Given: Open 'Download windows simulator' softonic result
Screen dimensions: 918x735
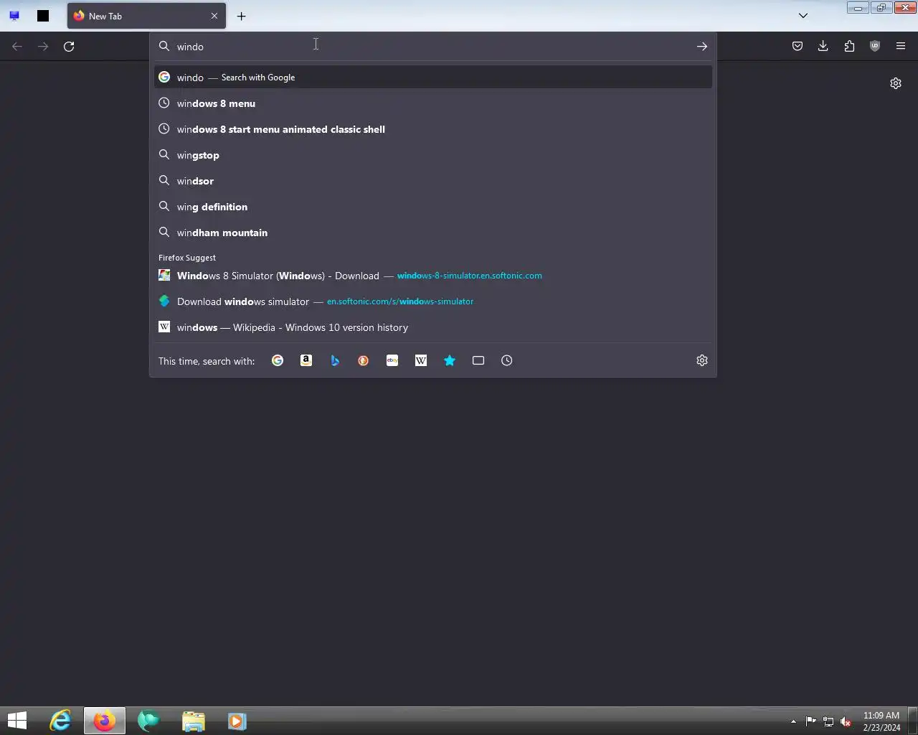Looking at the screenshot, I should 433,301.
